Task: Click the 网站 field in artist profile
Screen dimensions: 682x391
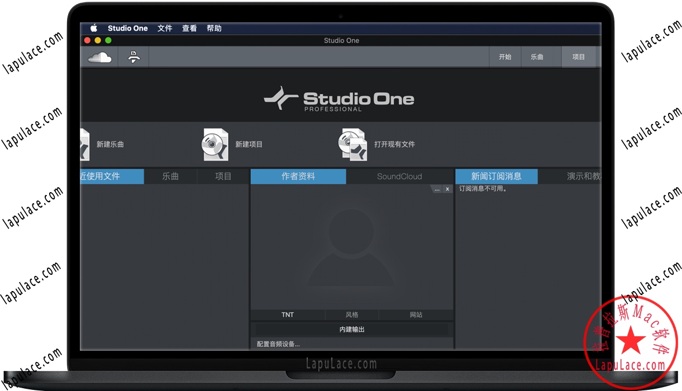Action: (x=416, y=315)
